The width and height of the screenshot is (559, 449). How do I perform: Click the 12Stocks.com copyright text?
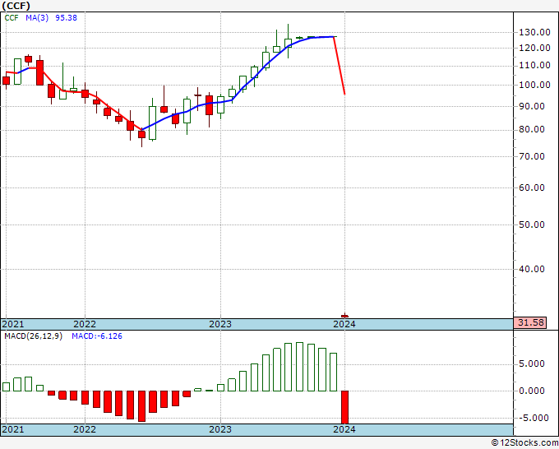pyautogui.click(x=524, y=443)
